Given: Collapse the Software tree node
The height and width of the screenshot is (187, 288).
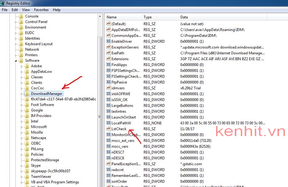Looking at the screenshot, I should tap(16, 61).
